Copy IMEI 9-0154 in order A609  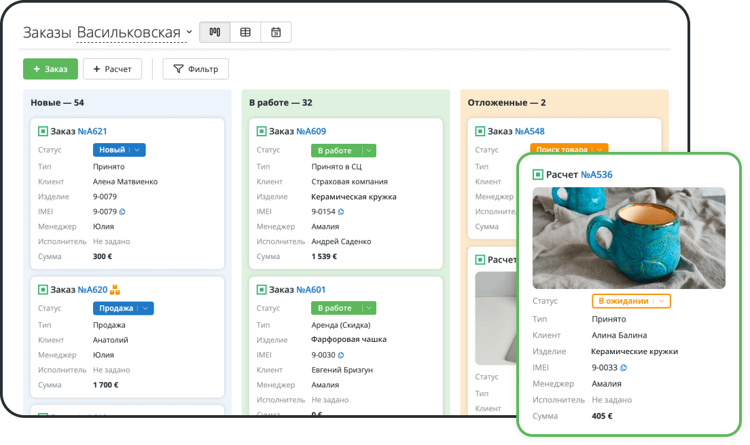[x=341, y=212]
